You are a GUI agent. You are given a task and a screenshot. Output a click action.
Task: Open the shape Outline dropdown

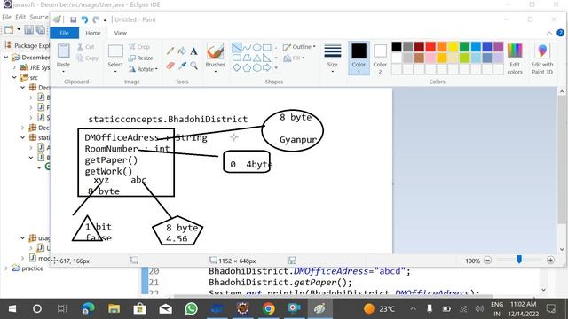point(299,47)
